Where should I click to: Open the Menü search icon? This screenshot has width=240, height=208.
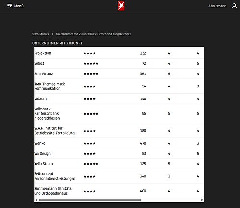tap(10, 6)
